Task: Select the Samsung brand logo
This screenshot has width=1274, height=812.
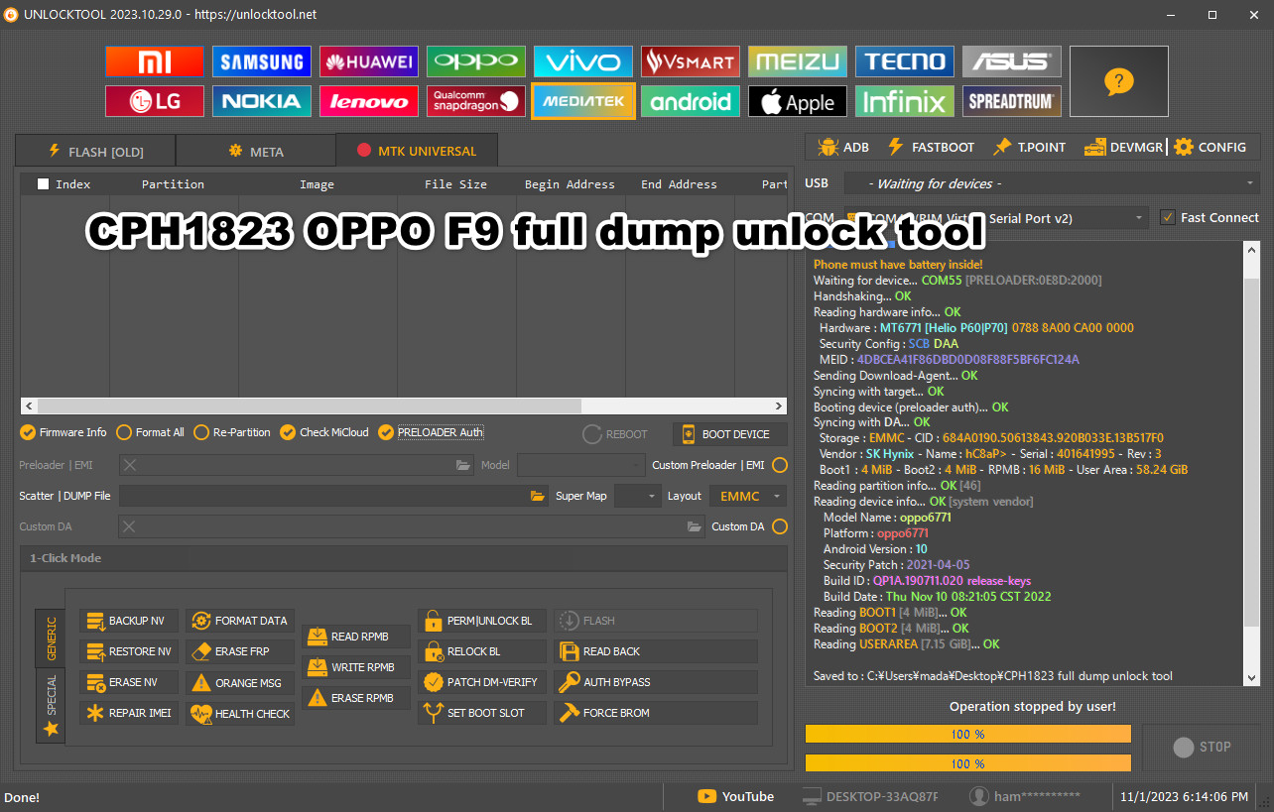Action: (261, 61)
